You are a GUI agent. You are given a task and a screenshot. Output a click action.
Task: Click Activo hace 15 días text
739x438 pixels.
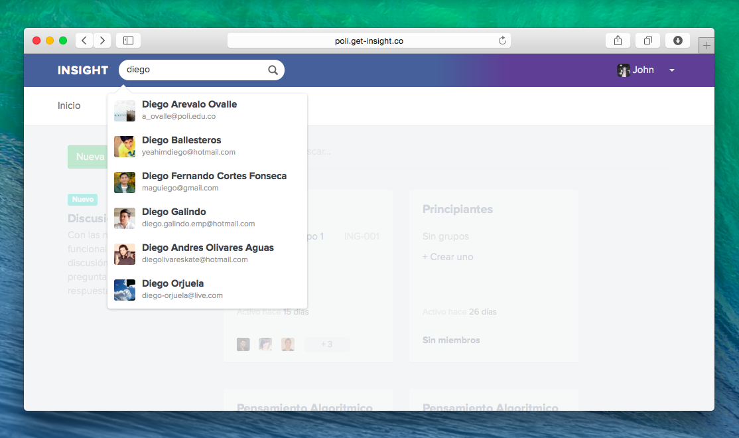[x=273, y=312]
